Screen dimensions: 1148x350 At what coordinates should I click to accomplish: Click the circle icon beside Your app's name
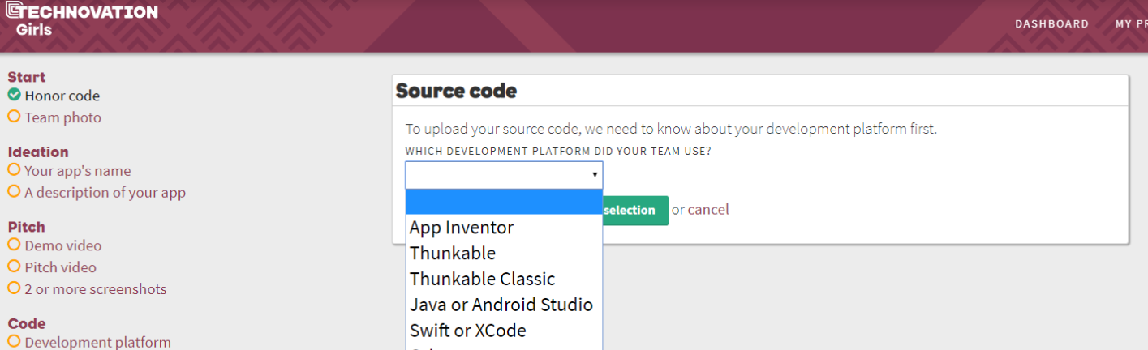coord(14,170)
